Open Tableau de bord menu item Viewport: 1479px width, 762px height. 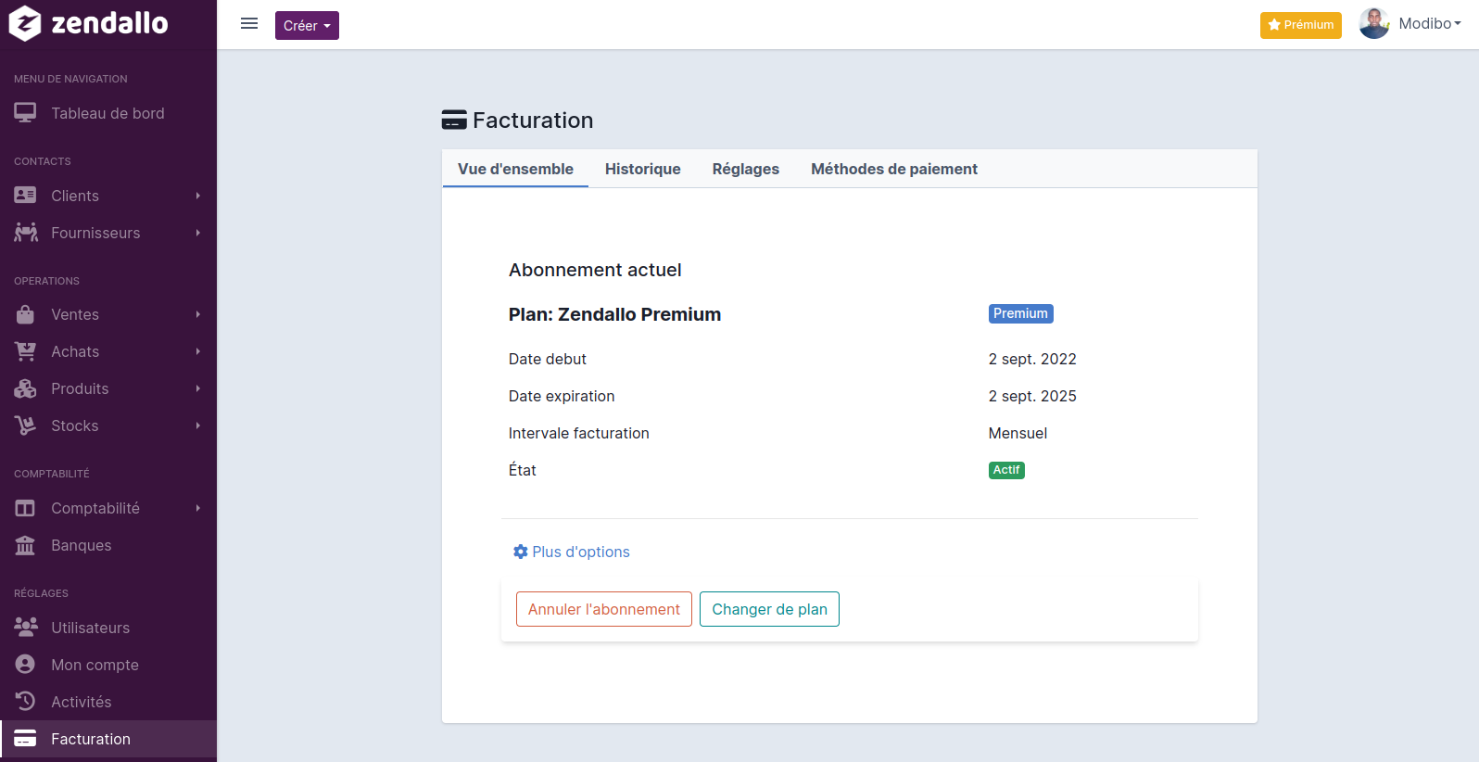[x=108, y=113]
